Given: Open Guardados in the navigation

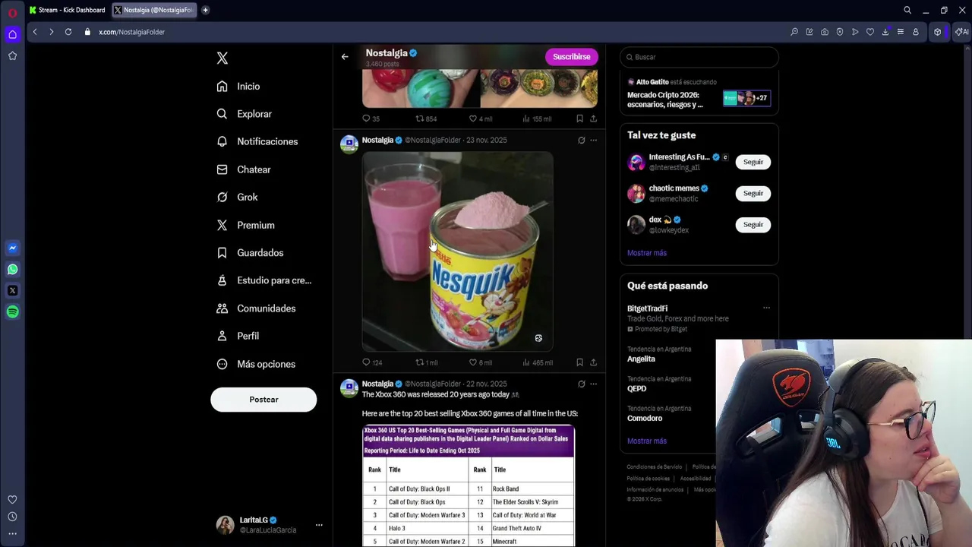Looking at the screenshot, I should 251,253.
